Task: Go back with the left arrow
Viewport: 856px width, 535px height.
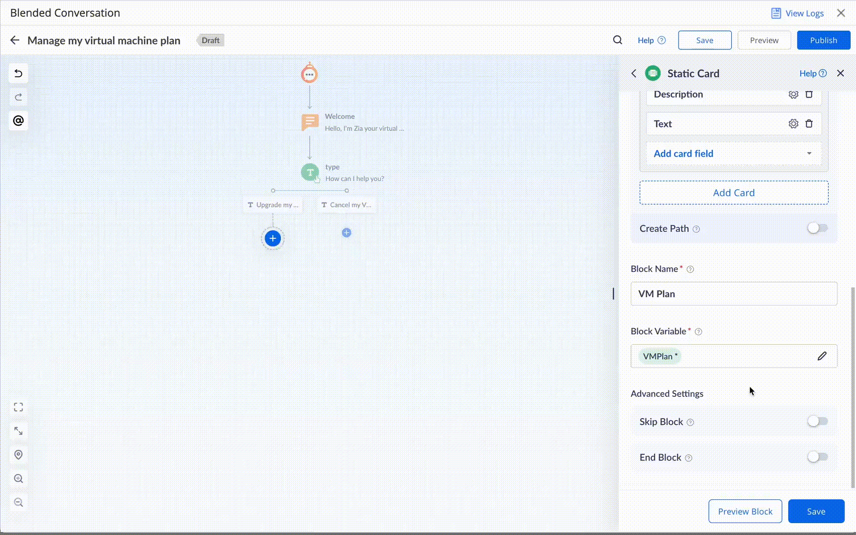Action: click(x=15, y=40)
